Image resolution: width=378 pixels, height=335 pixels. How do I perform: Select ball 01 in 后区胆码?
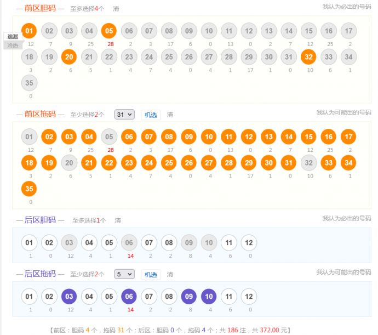click(x=29, y=242)
